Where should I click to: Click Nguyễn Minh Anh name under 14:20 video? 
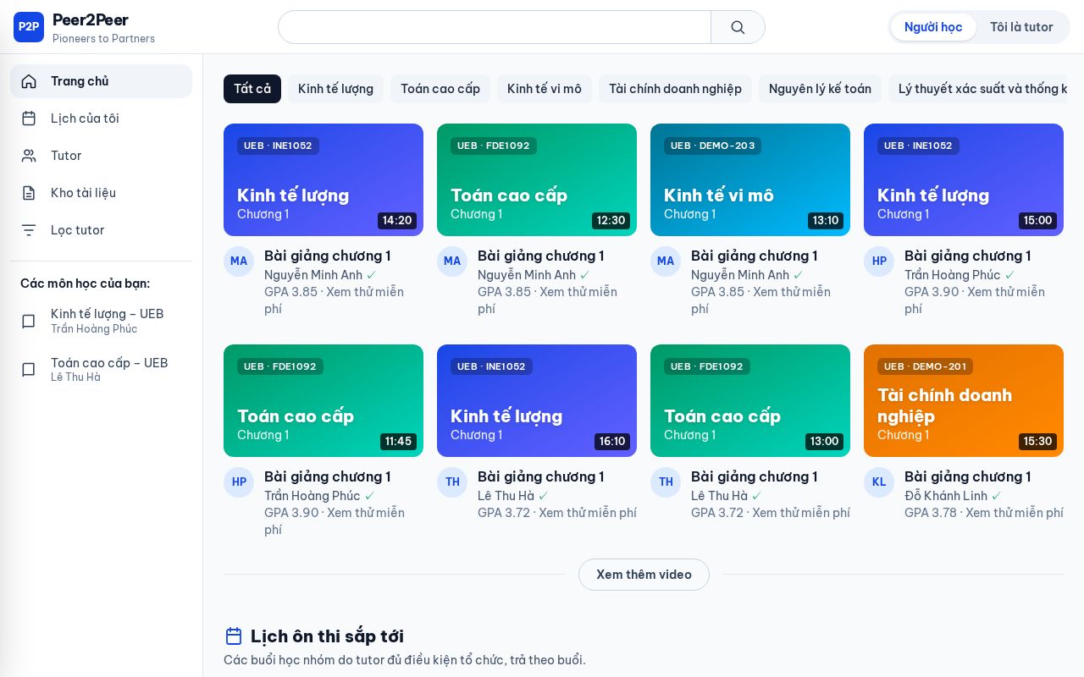coord(313,275)
